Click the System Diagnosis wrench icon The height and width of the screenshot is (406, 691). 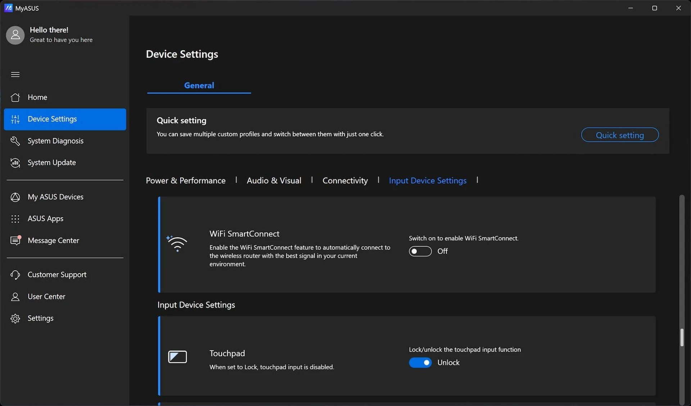click(x=15, y=141)
